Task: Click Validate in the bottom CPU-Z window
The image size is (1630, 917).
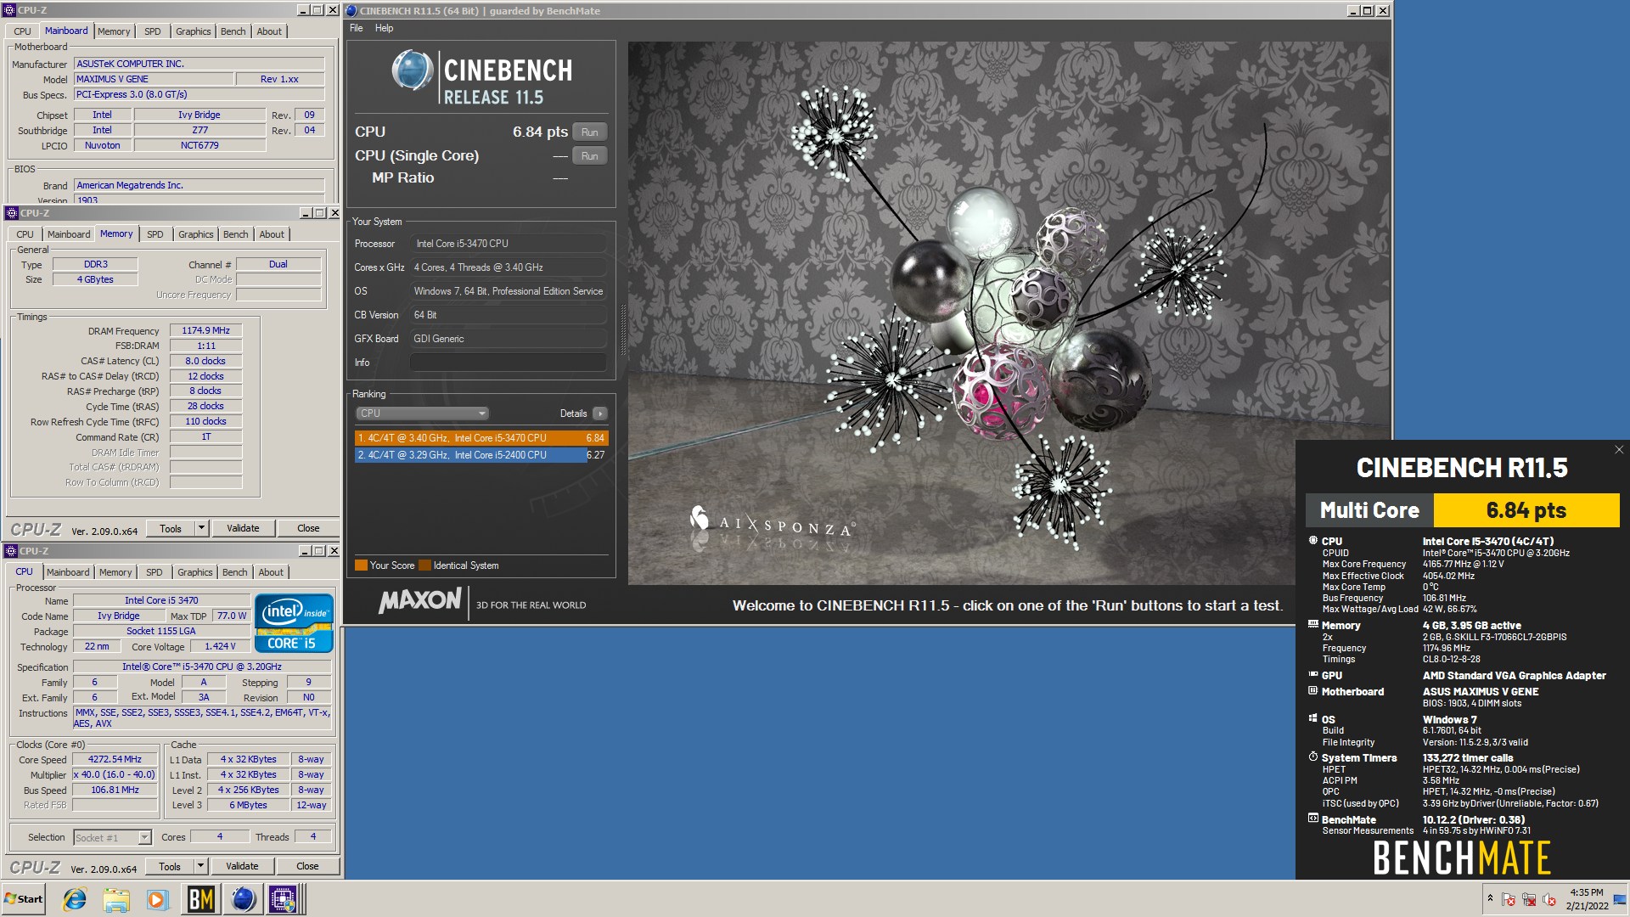Action: pos(242,866)
